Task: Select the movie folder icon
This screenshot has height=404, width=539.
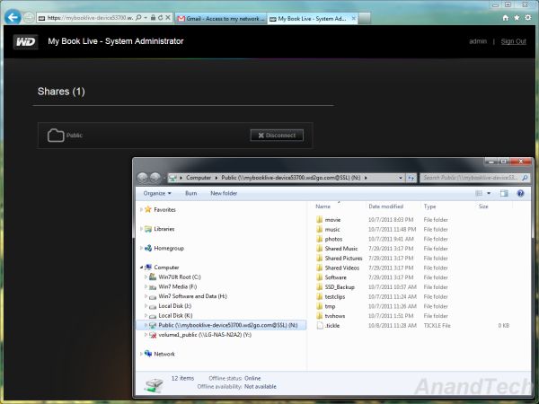Action: pos(319,220)
